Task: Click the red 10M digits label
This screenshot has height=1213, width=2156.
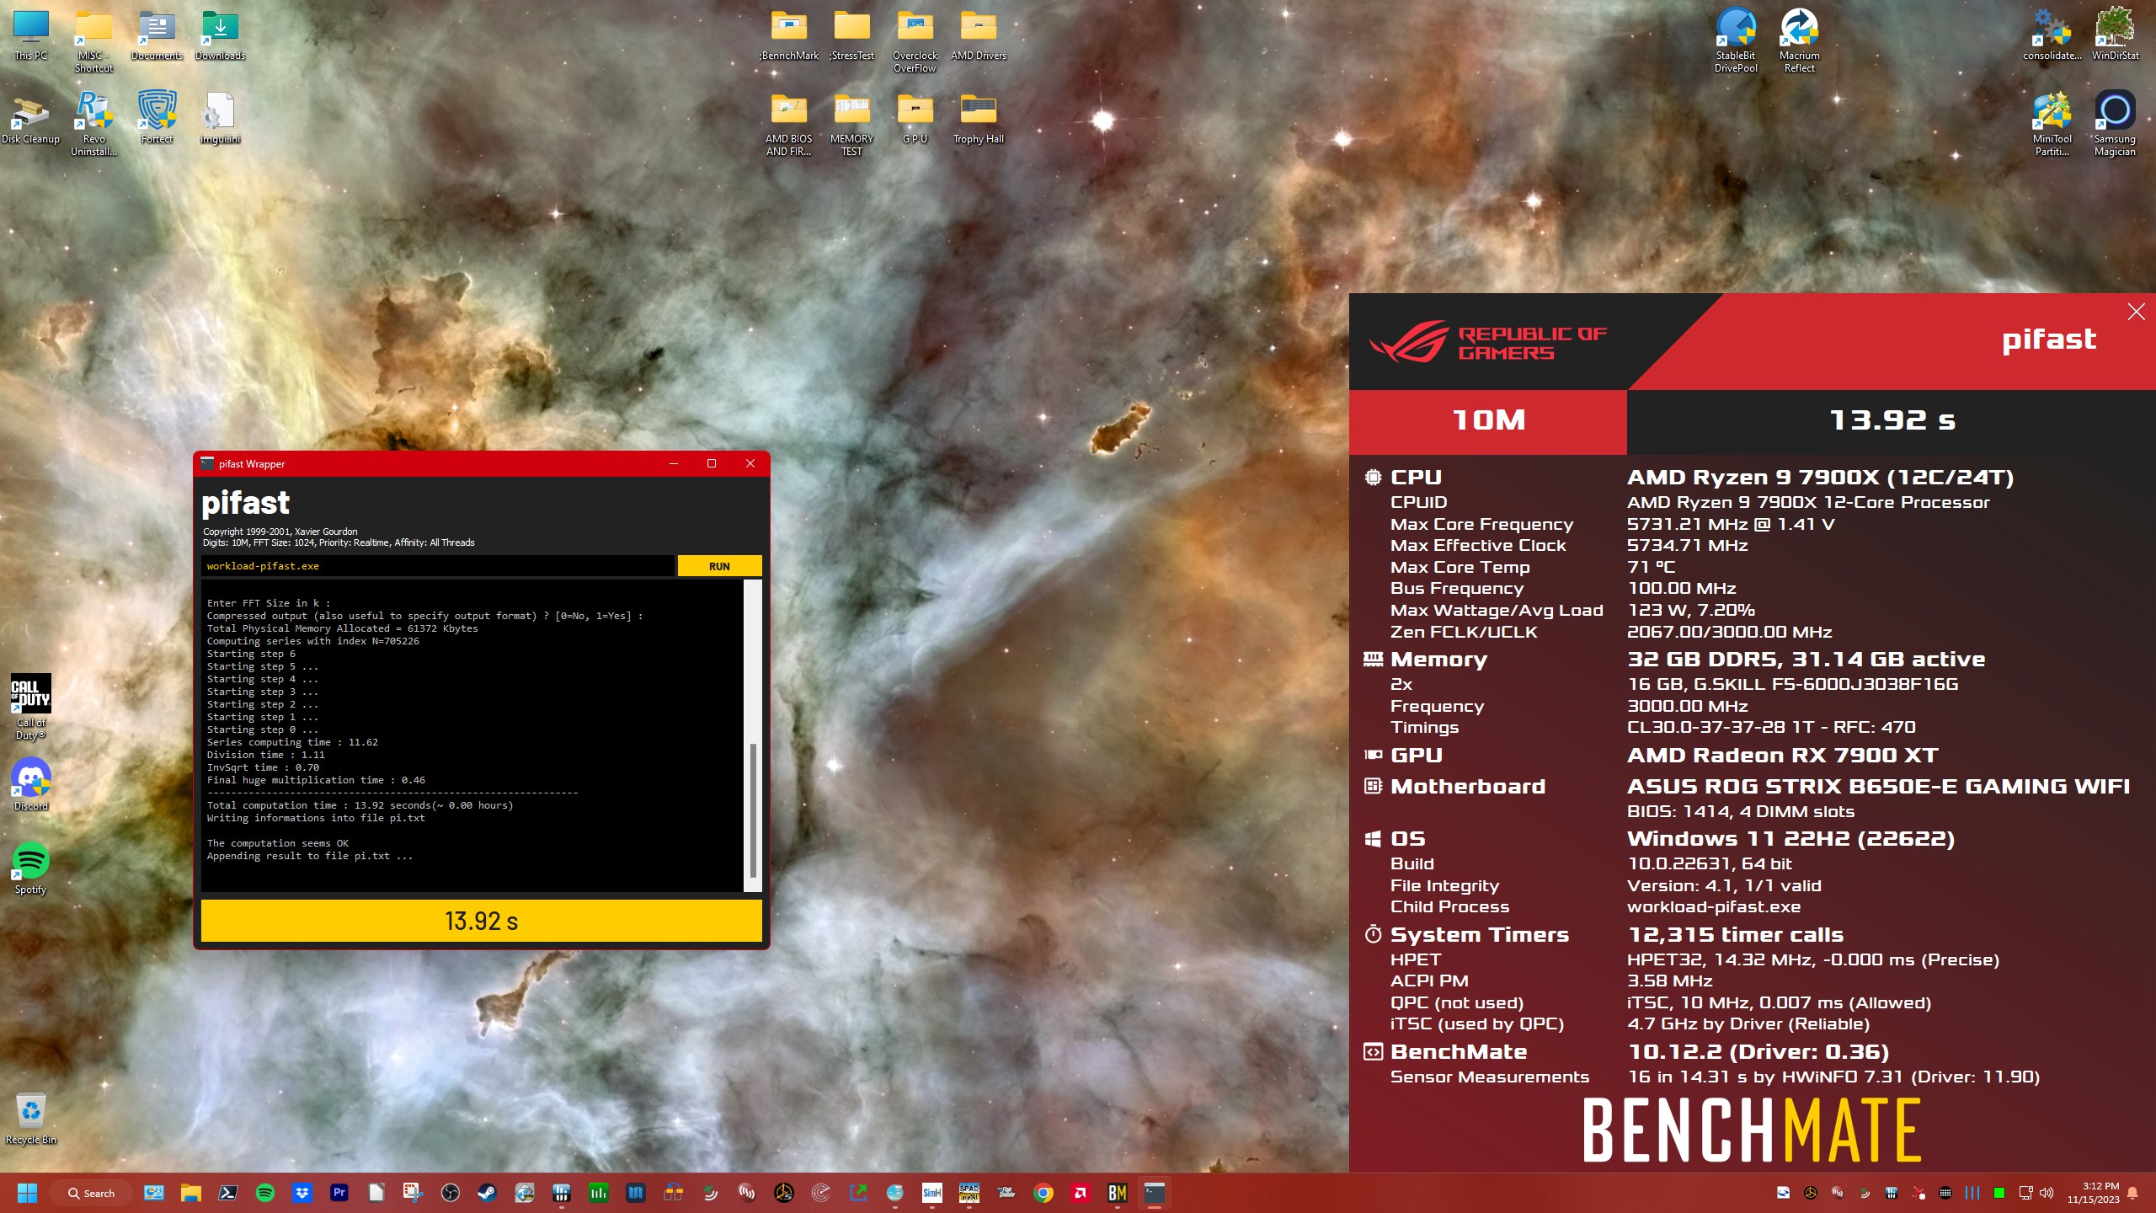Action: click(x=1488, y=420)
